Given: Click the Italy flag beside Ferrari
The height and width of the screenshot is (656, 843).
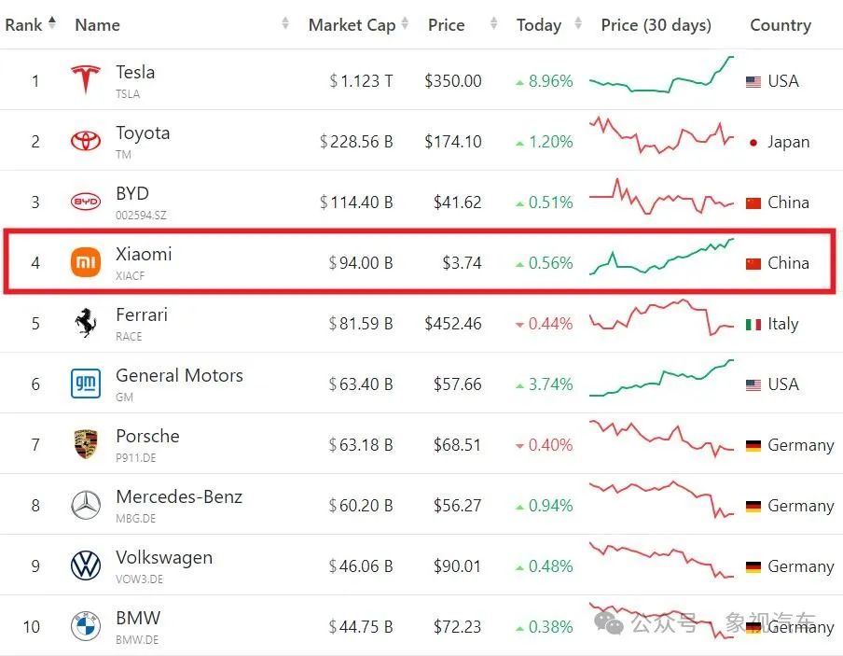Looking at the screenshot, I should pyautogui.click(x=753, y=324).
